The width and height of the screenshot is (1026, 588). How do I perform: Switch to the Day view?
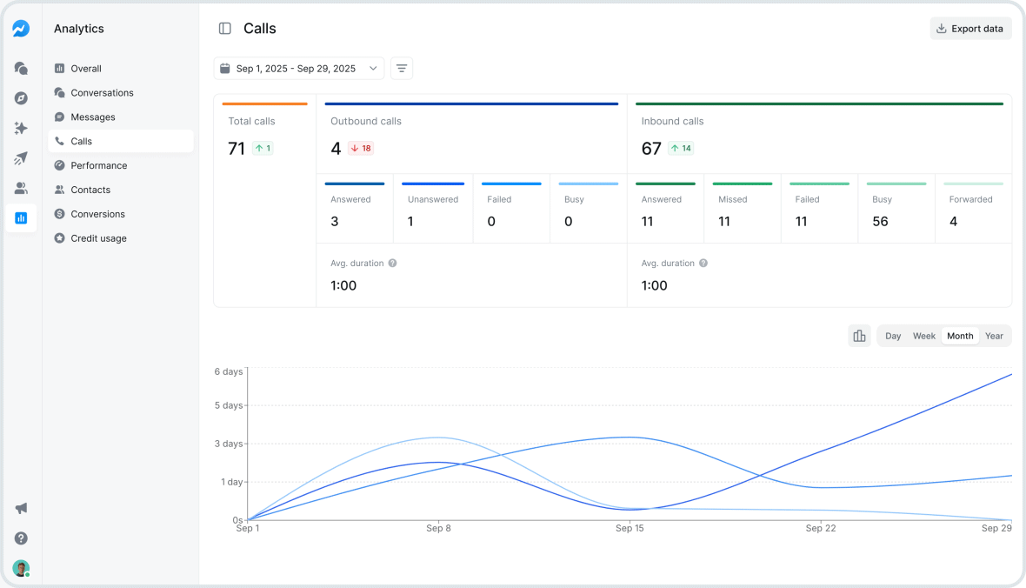coord(893,335)
